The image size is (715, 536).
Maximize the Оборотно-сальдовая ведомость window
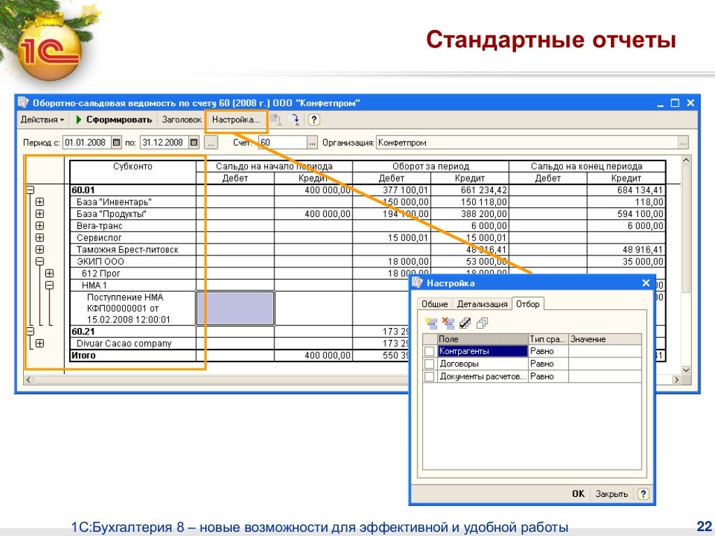coord(675,103)
